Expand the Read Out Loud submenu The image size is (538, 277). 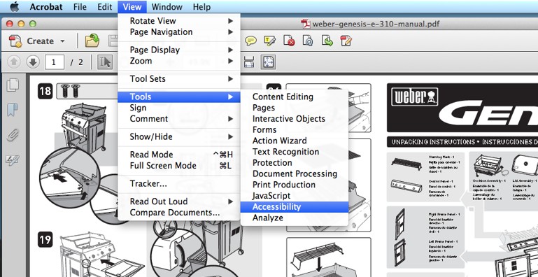pyautogui.click(x=179, y=201)
